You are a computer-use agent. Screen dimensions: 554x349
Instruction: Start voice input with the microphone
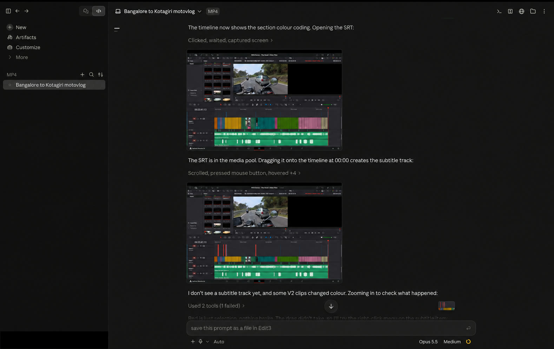click(x=200, y=342)
